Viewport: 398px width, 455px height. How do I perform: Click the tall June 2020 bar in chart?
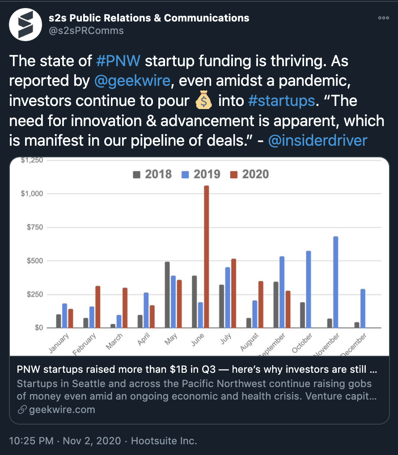click(207, 257)
